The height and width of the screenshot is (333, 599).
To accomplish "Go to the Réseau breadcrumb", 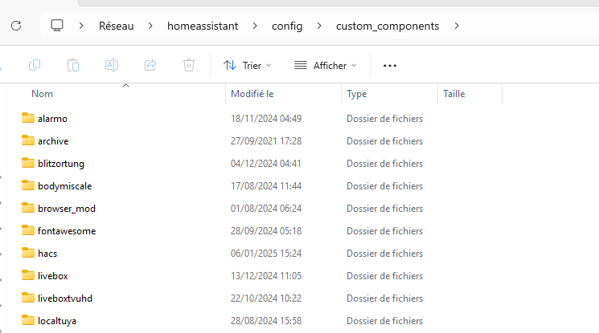I will [x=116, y=26].
